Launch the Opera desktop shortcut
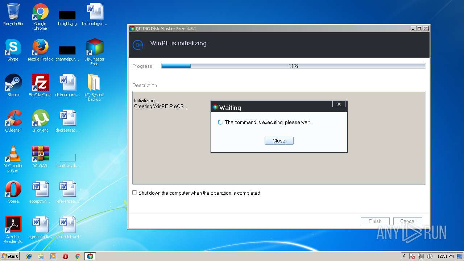Viewport: 464px width, 261px height. pyautogui.click(x=13, y=192)
